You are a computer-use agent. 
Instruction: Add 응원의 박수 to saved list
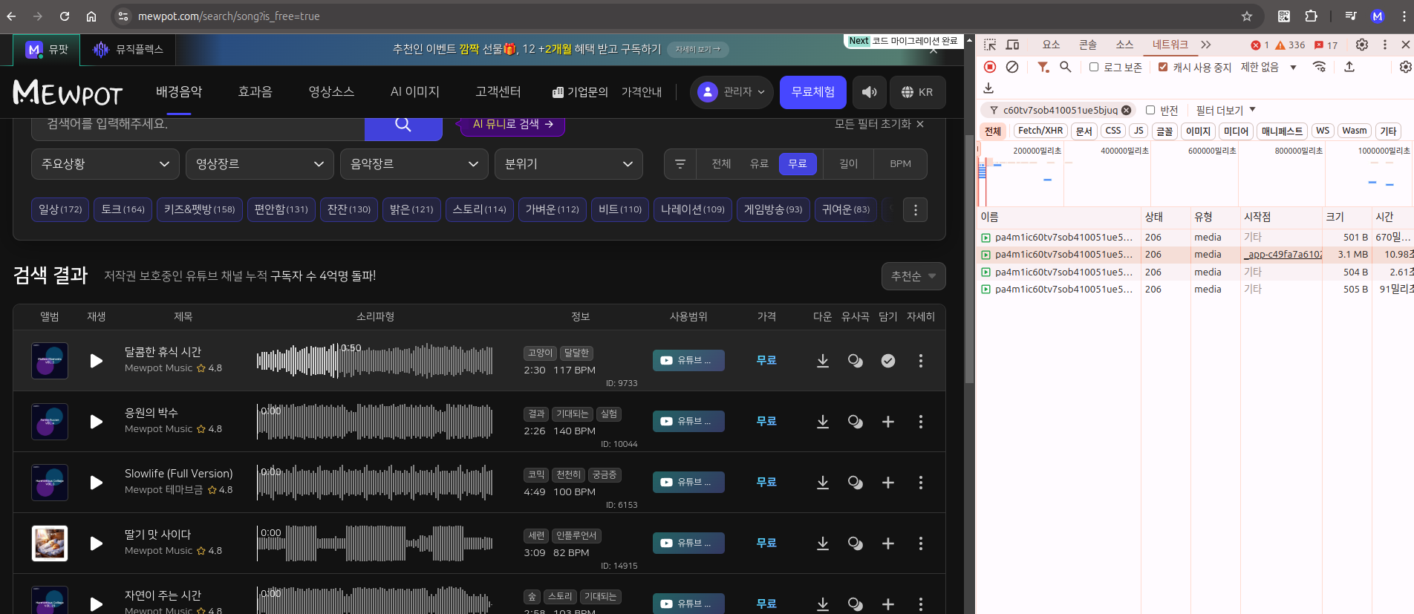888,422
